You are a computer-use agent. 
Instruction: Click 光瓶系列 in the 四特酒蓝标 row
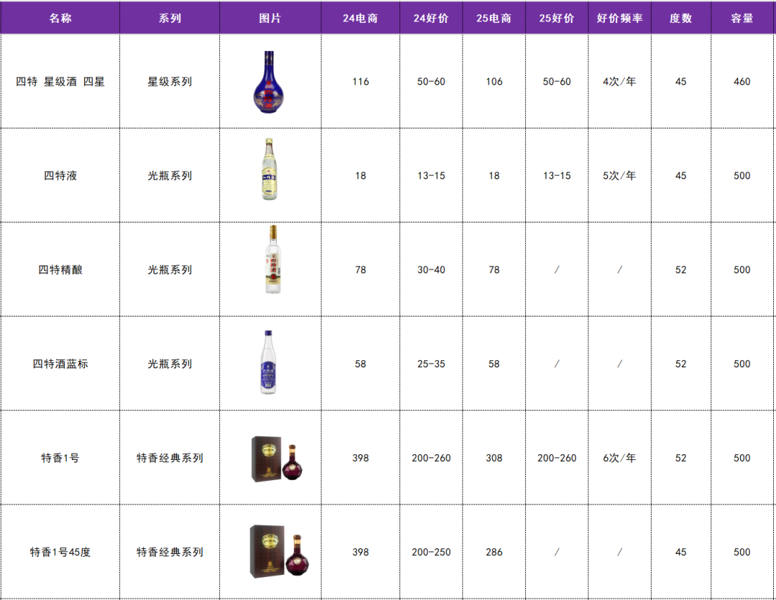click(170, 364)
